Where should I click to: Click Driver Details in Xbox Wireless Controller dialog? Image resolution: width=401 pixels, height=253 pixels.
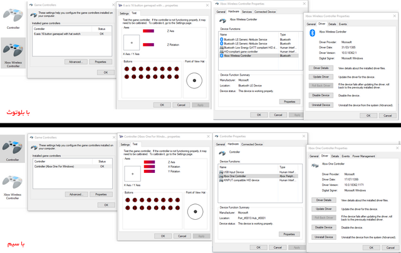tap(321, 68)
